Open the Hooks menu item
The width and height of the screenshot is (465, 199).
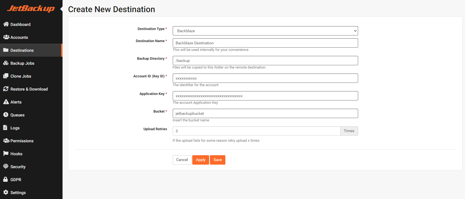pos(16,154)
